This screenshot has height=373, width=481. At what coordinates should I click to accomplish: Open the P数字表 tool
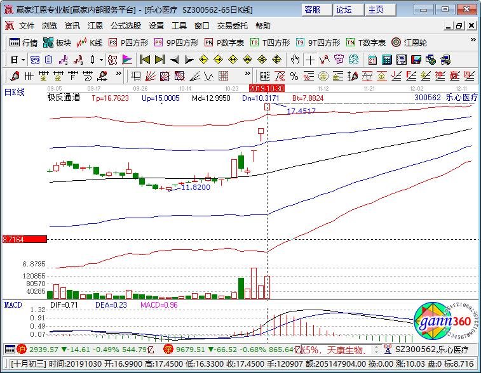(x=224, y=43)
